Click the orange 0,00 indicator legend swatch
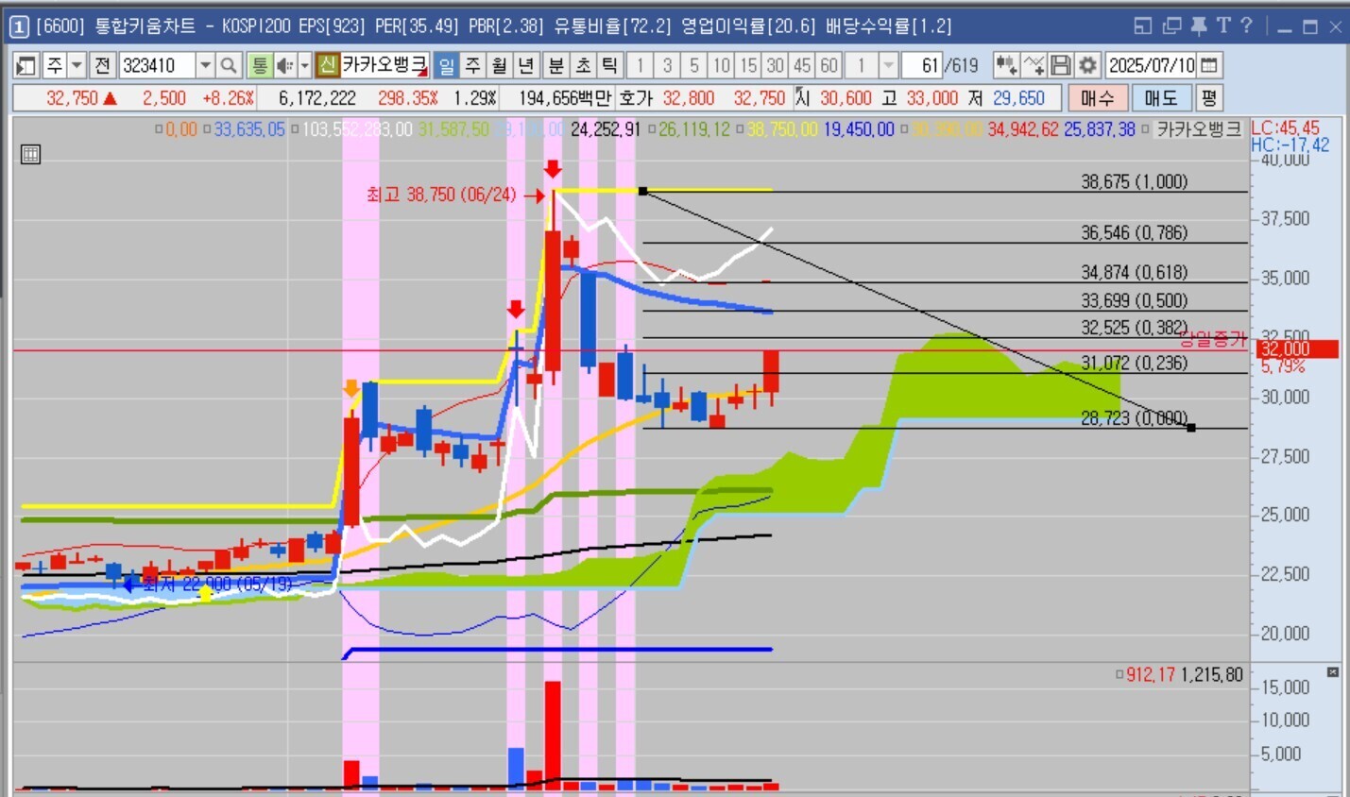 pos(159,129)
